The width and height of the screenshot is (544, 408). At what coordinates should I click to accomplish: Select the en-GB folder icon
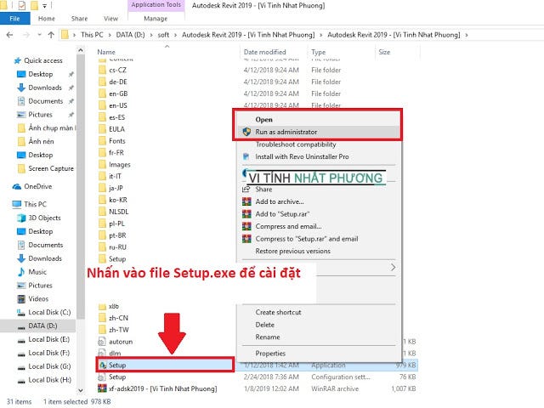point(102,93)
